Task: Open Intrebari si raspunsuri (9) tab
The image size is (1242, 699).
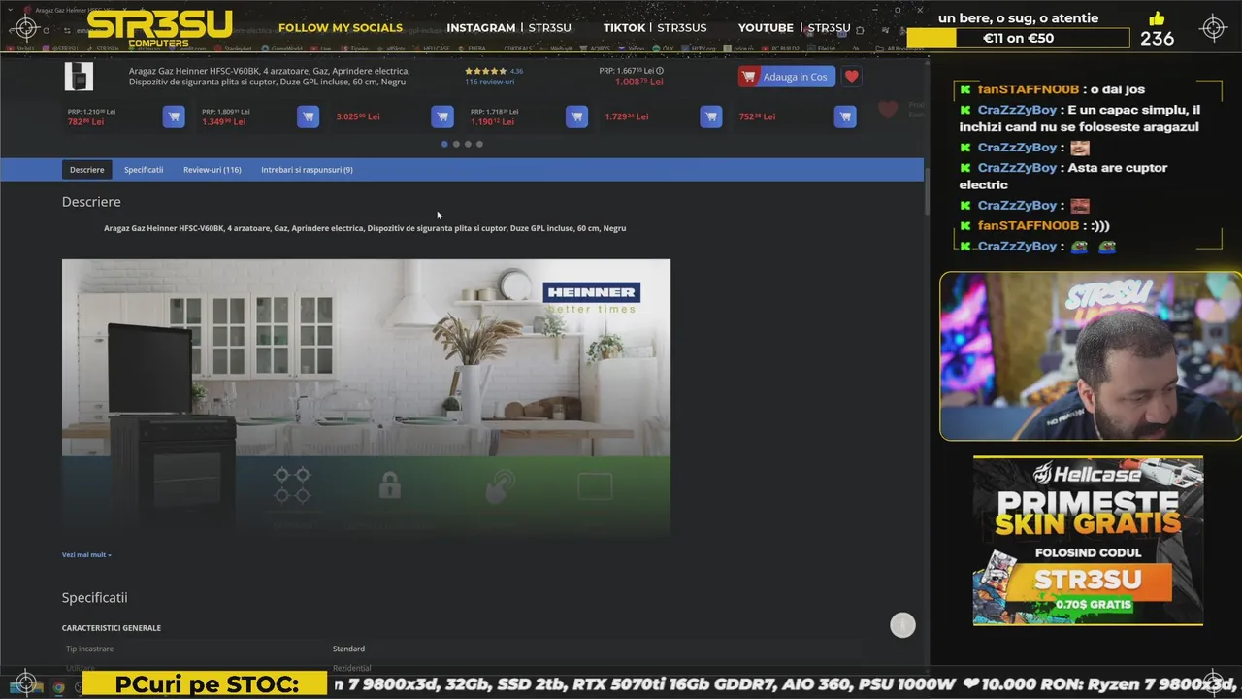Action: point(307,169)
